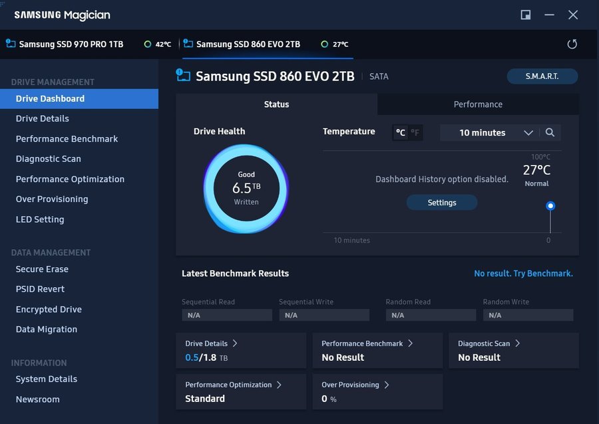Click the No result. Try Benchmark link
The height and width of the screenshot is (424, 599).
coord(523,273)
